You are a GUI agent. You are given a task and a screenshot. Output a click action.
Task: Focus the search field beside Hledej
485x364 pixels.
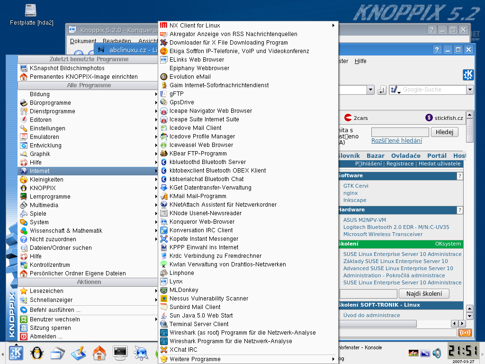(400, 132)
